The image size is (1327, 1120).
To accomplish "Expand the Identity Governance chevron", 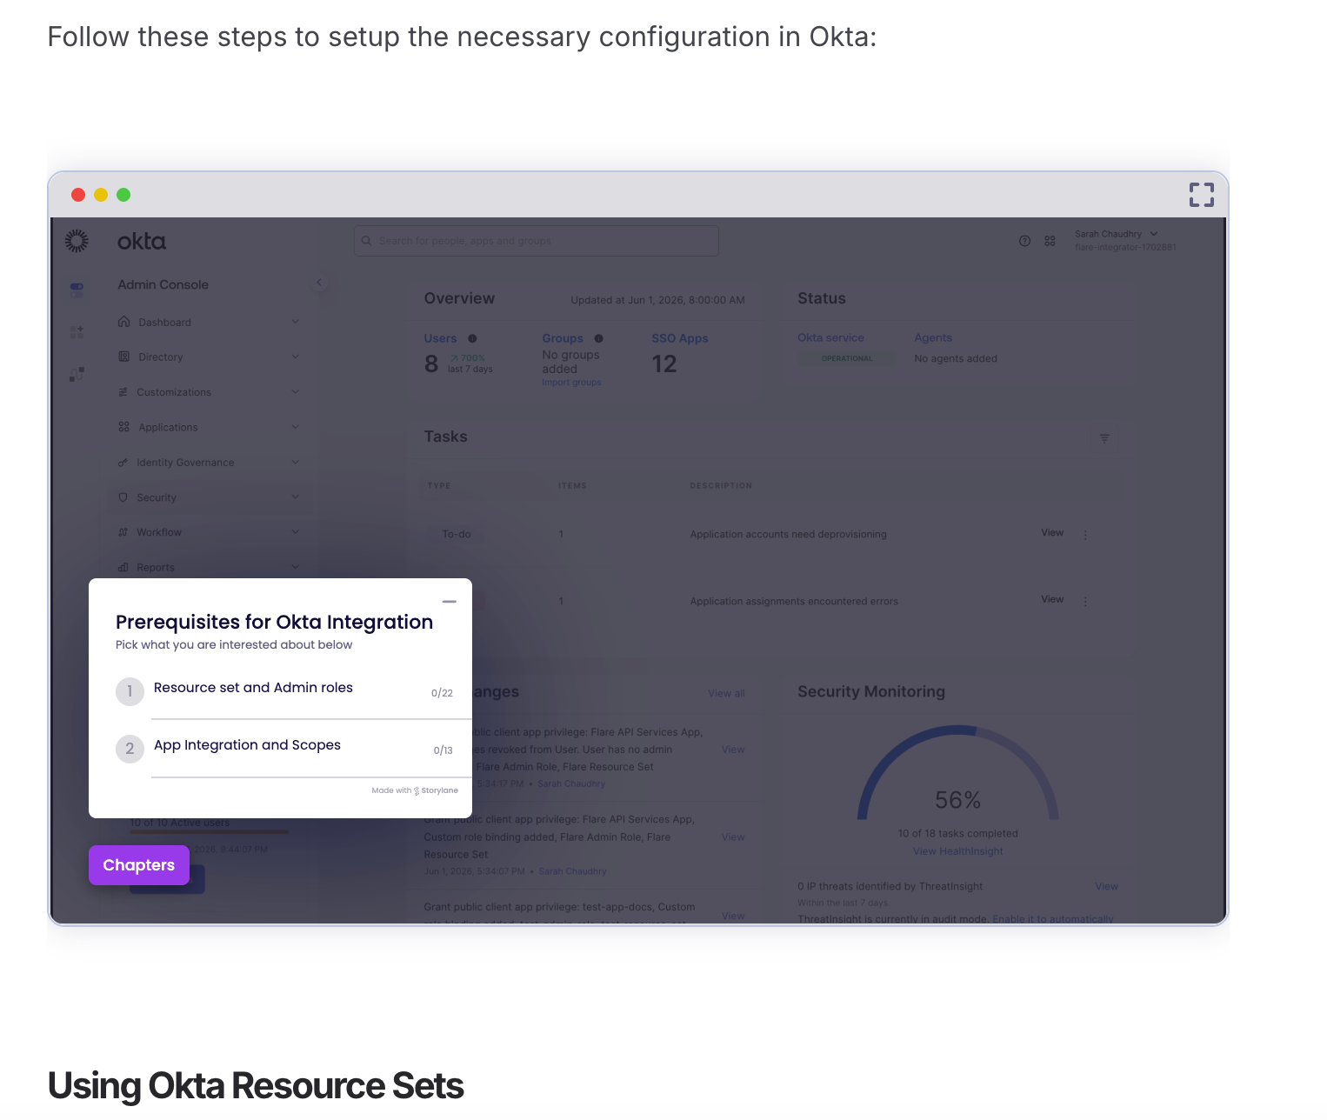I will click(295, 463).
